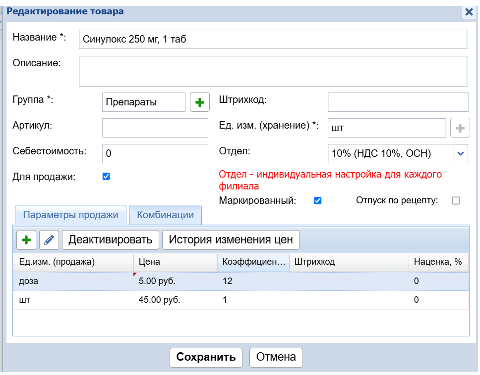The image size is (480, 375).
Task: Select the Параметры продажи tab
Action: coord(70,215)
